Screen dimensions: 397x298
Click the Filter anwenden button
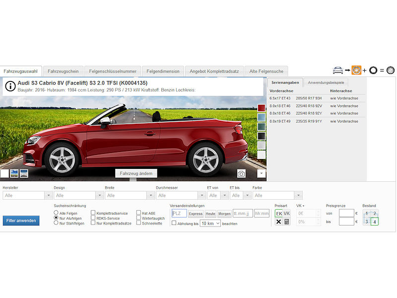pyautogui.click(x=21, y=221)
